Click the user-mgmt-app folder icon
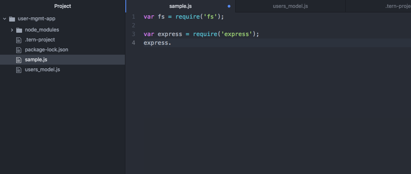The height and width of the screenshot is (174, 411). pos(12,19)
